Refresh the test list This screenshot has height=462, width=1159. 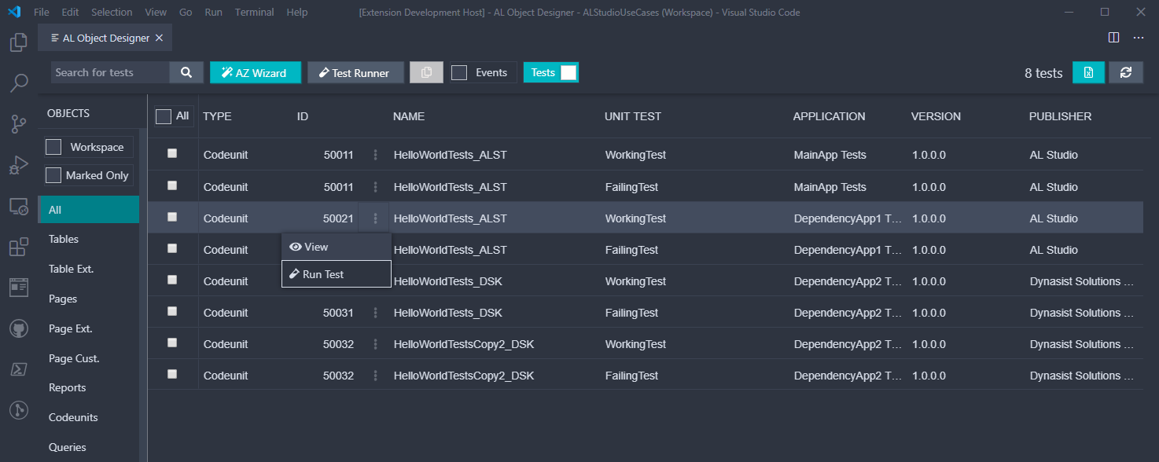click(1126, 72)
